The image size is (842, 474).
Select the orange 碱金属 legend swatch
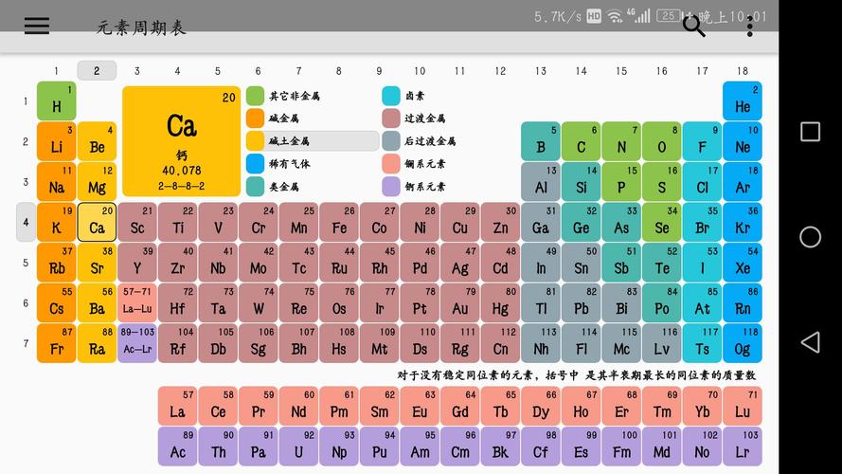point(255,118)
